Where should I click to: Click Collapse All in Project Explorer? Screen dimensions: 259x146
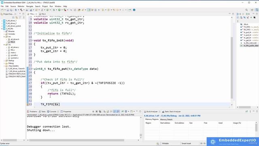[14, 17]
